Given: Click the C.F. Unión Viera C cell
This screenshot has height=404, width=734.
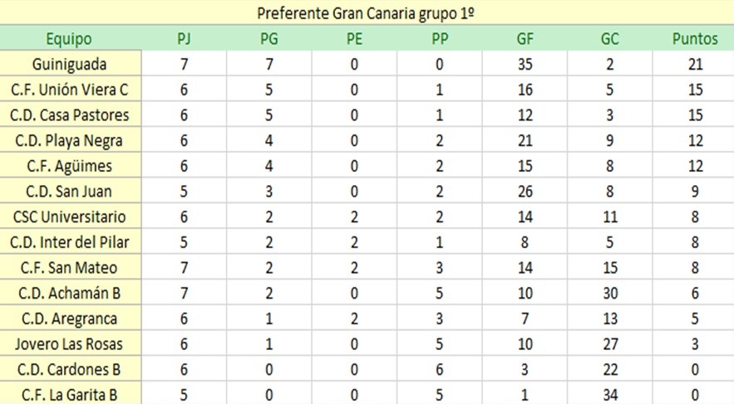Looking at the screenshot, I should pyautogui.click(x=70, y=90).
